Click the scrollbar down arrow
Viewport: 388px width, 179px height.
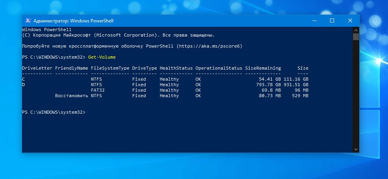click(356, 149)
